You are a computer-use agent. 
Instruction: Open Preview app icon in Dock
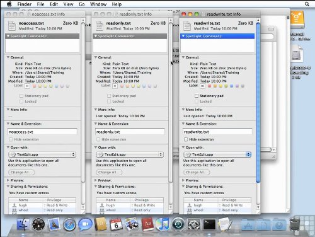tap(132, 224)
